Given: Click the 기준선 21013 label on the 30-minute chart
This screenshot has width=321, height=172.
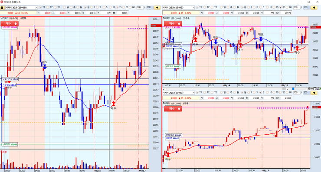Looking at the screenshot, I should pos(172,46).
